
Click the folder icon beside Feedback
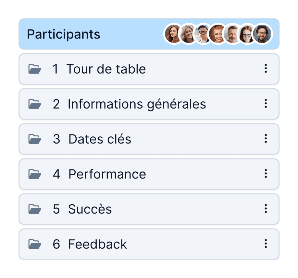35,244
